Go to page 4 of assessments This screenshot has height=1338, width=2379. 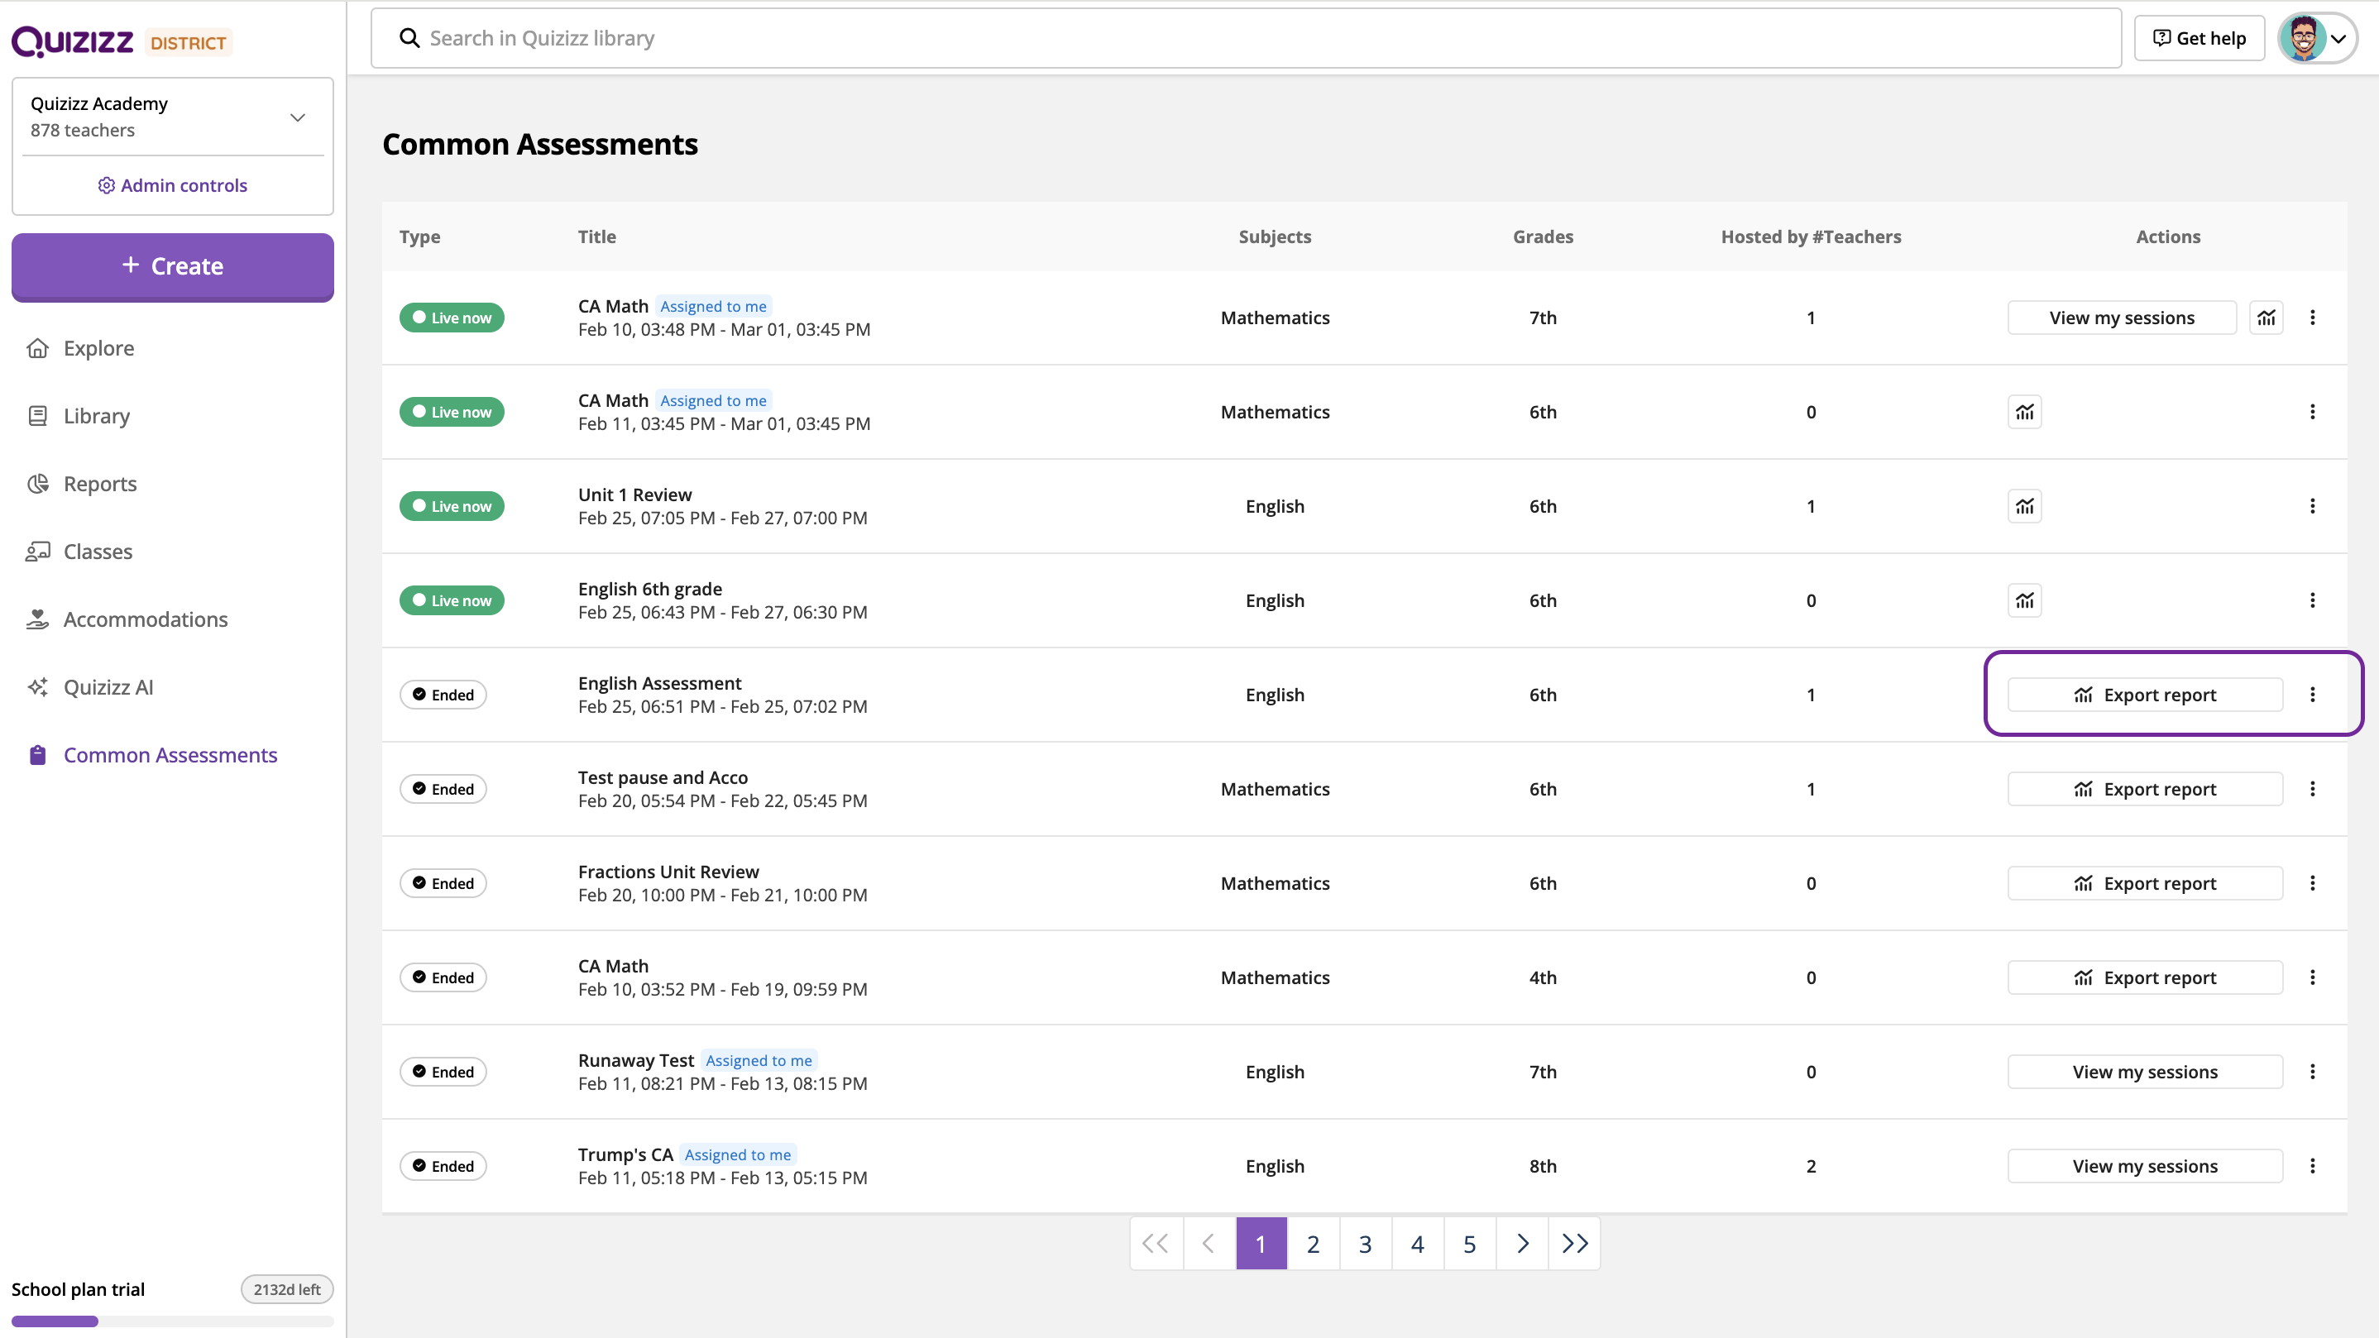click(x=1418, y=1243)
